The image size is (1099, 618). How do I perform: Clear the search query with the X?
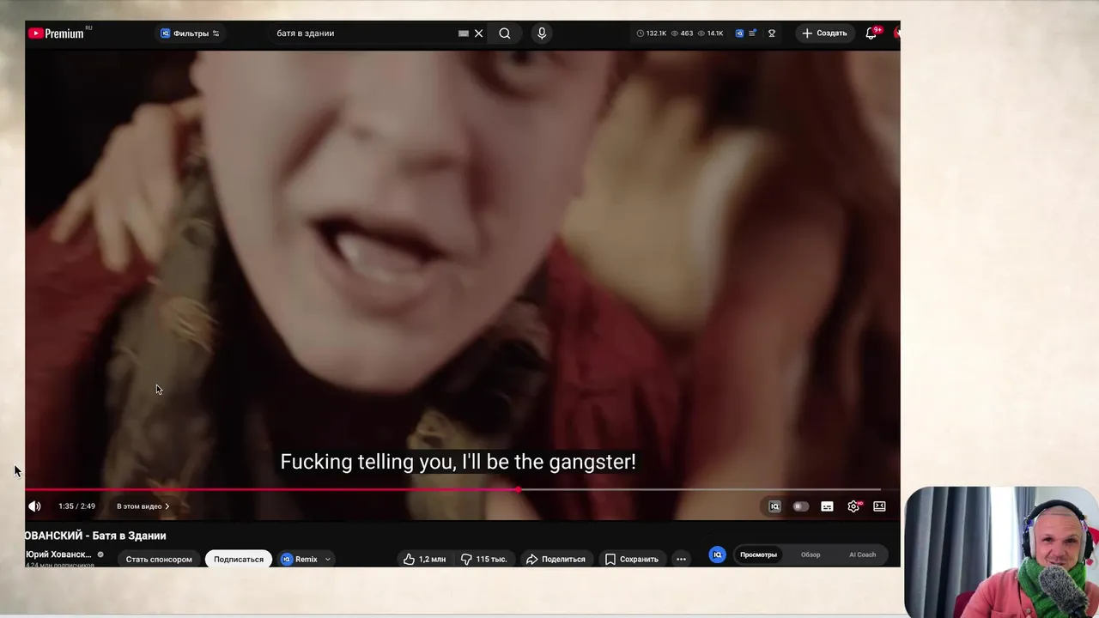tap(478, 33)
